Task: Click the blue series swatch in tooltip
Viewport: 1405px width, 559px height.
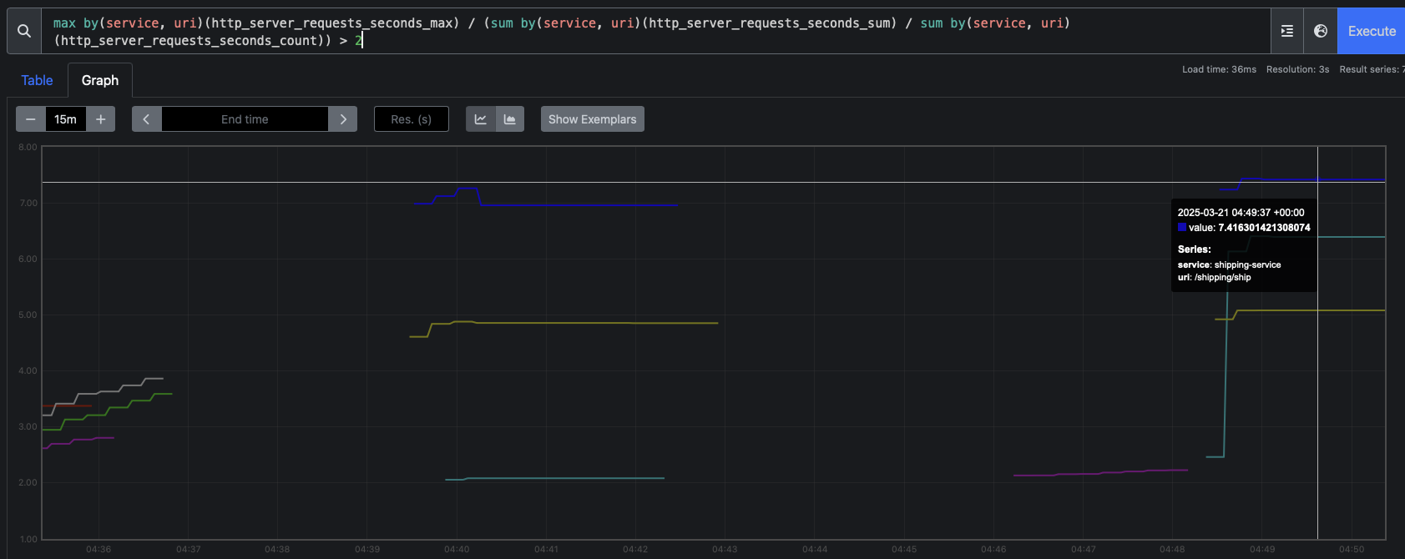Action: tap(1182, 228)
